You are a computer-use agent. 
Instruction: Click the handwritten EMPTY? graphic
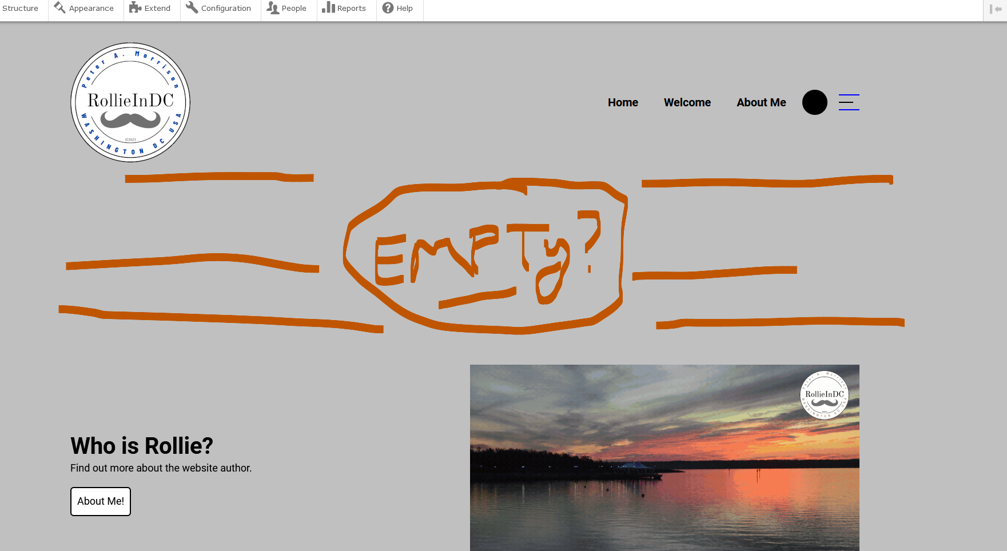486,256
